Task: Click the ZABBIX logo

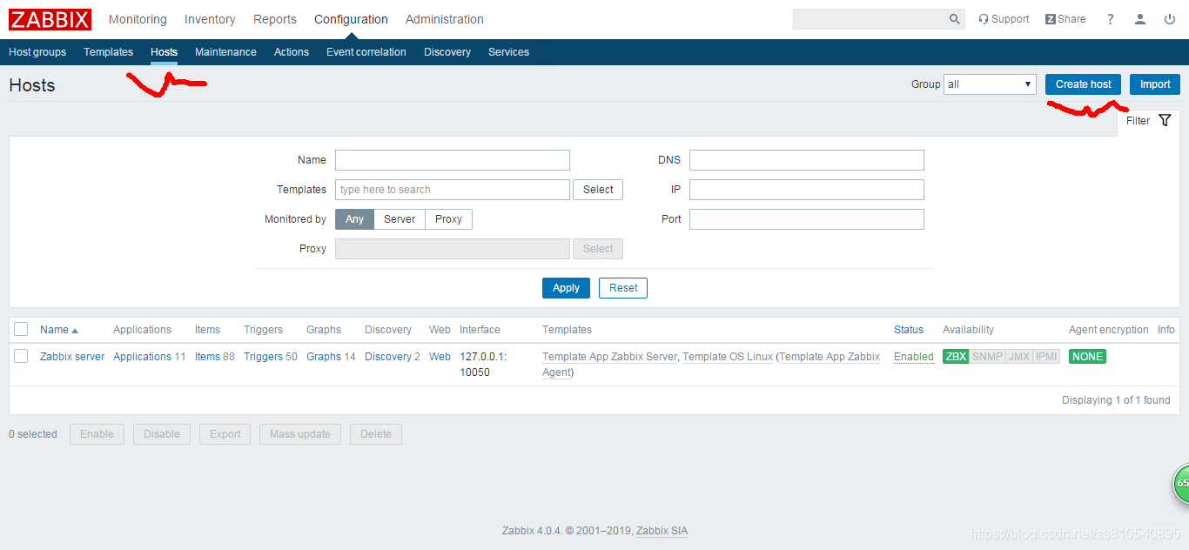Action: (50, 19)
